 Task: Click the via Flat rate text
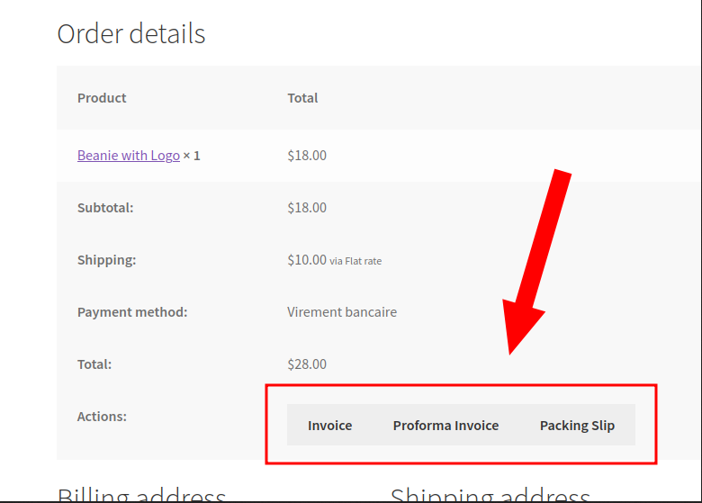pyautogui.click(x=355, y=261)
